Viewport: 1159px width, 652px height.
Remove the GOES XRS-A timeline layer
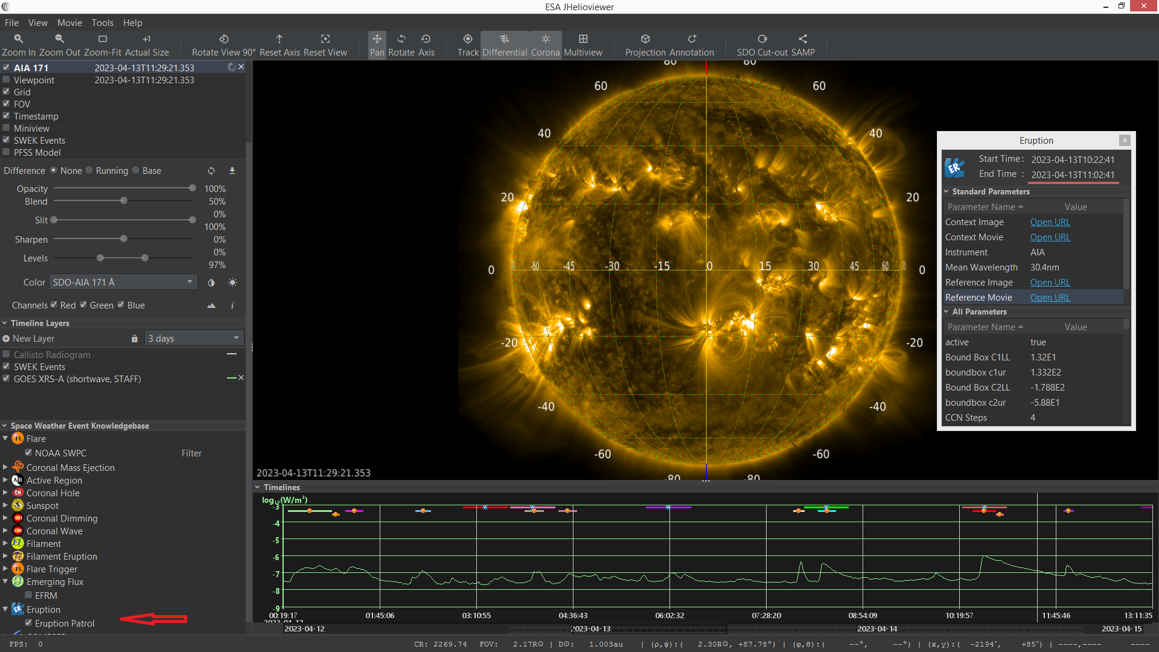[x=241, y=378]
